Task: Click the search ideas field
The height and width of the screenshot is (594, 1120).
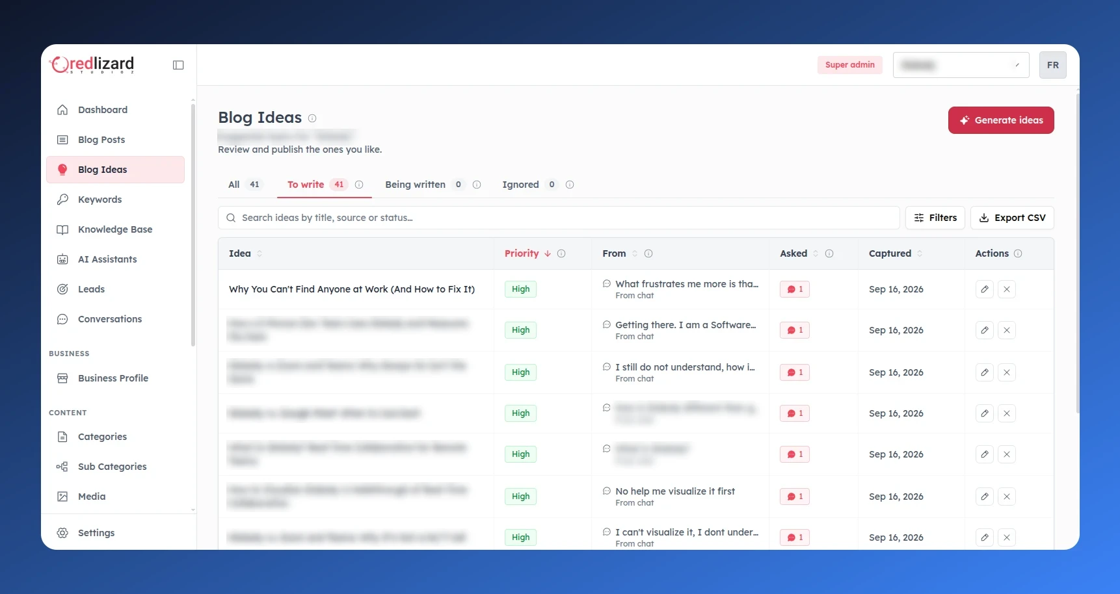Action: (x=559, y=218)
